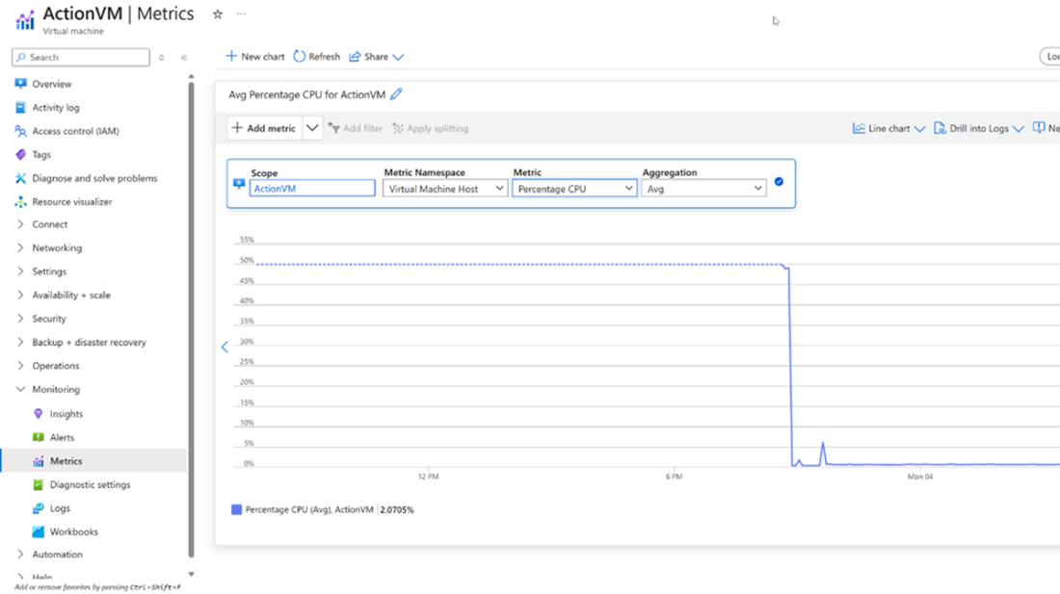Click the Add metric button
Image resolution: width=1060 pixels, height=594 pixels.
click(x=264, y=128)
